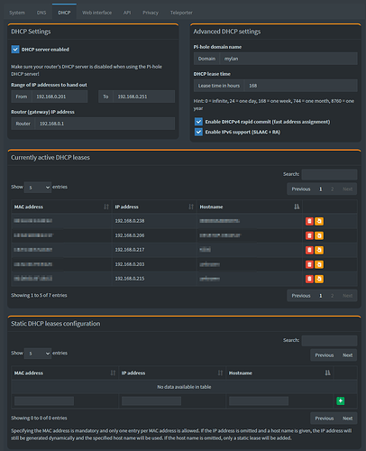
Task: Focus new static lease Hostname field
Action: coord(259,400)
